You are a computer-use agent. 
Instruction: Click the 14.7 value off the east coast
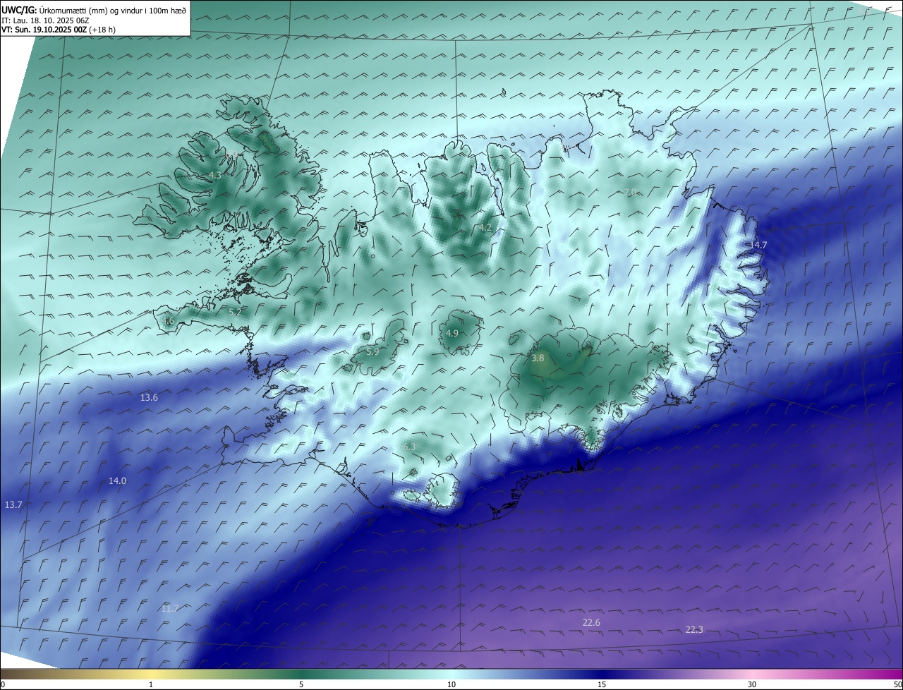tap(758, 245)
